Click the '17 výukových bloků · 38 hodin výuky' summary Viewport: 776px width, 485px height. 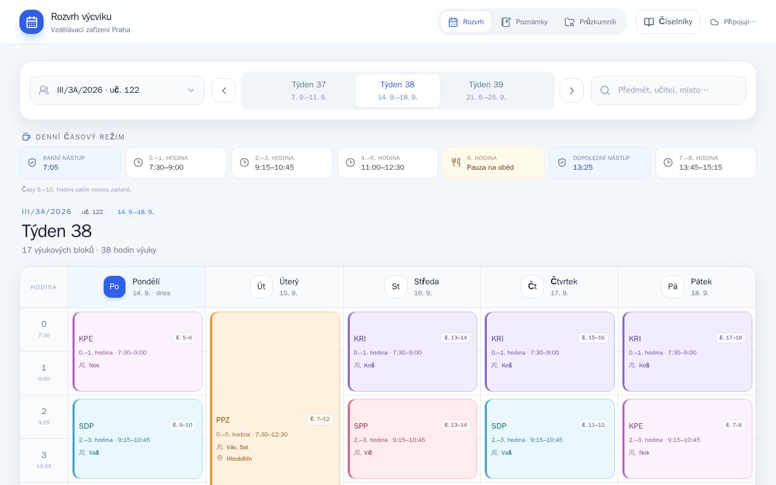[89, 250]
